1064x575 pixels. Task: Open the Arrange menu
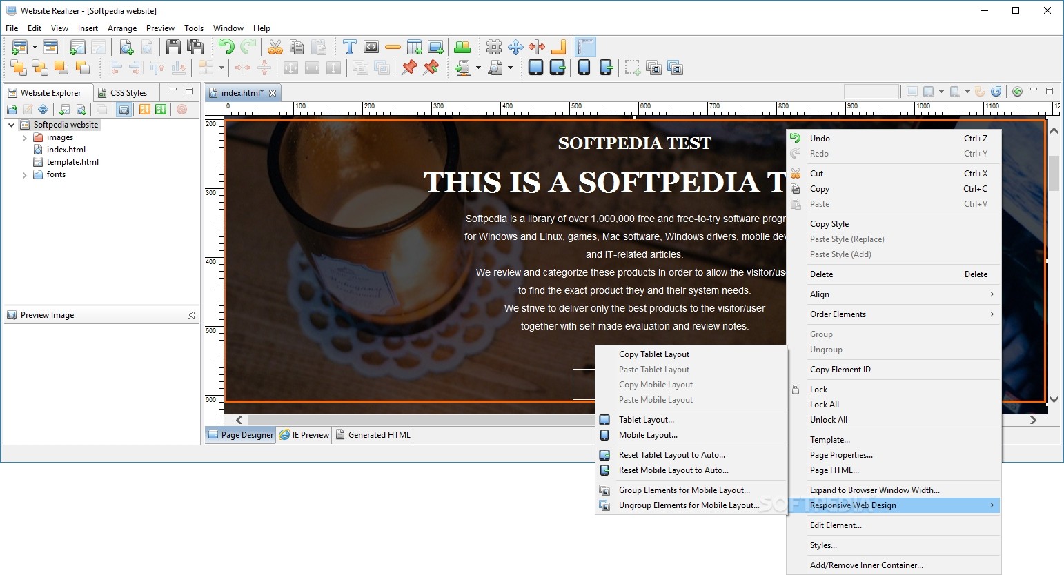click(122, 28)
